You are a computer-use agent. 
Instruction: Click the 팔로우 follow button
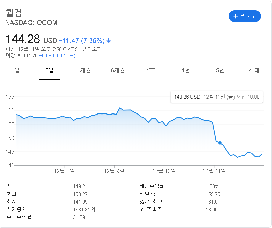(245, 16)
